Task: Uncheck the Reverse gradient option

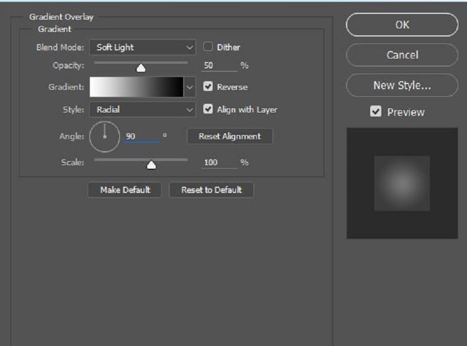Action: pos(207,87)
